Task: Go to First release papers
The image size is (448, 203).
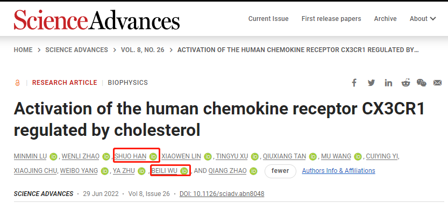Action: point(331,19)
